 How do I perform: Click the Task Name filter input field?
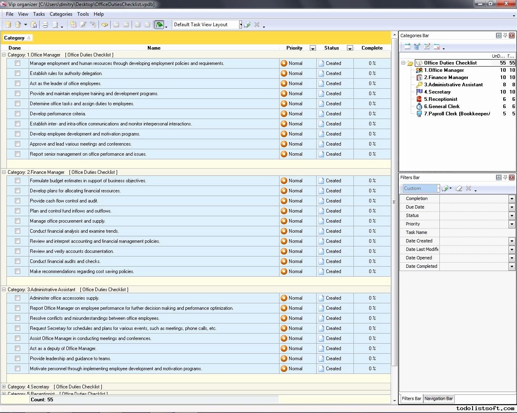[x=477, y=232]
